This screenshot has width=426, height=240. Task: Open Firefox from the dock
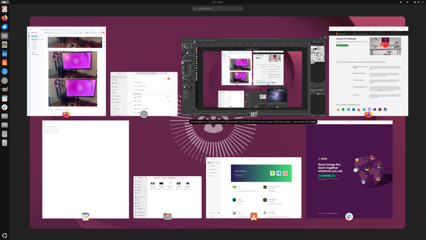click(x=4, y=18)
